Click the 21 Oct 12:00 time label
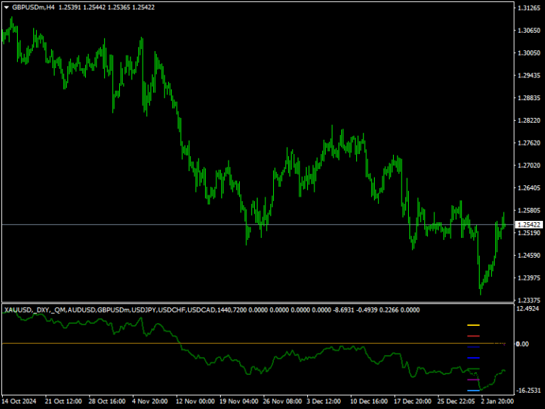The image size is (545, 409). [63, 401]
